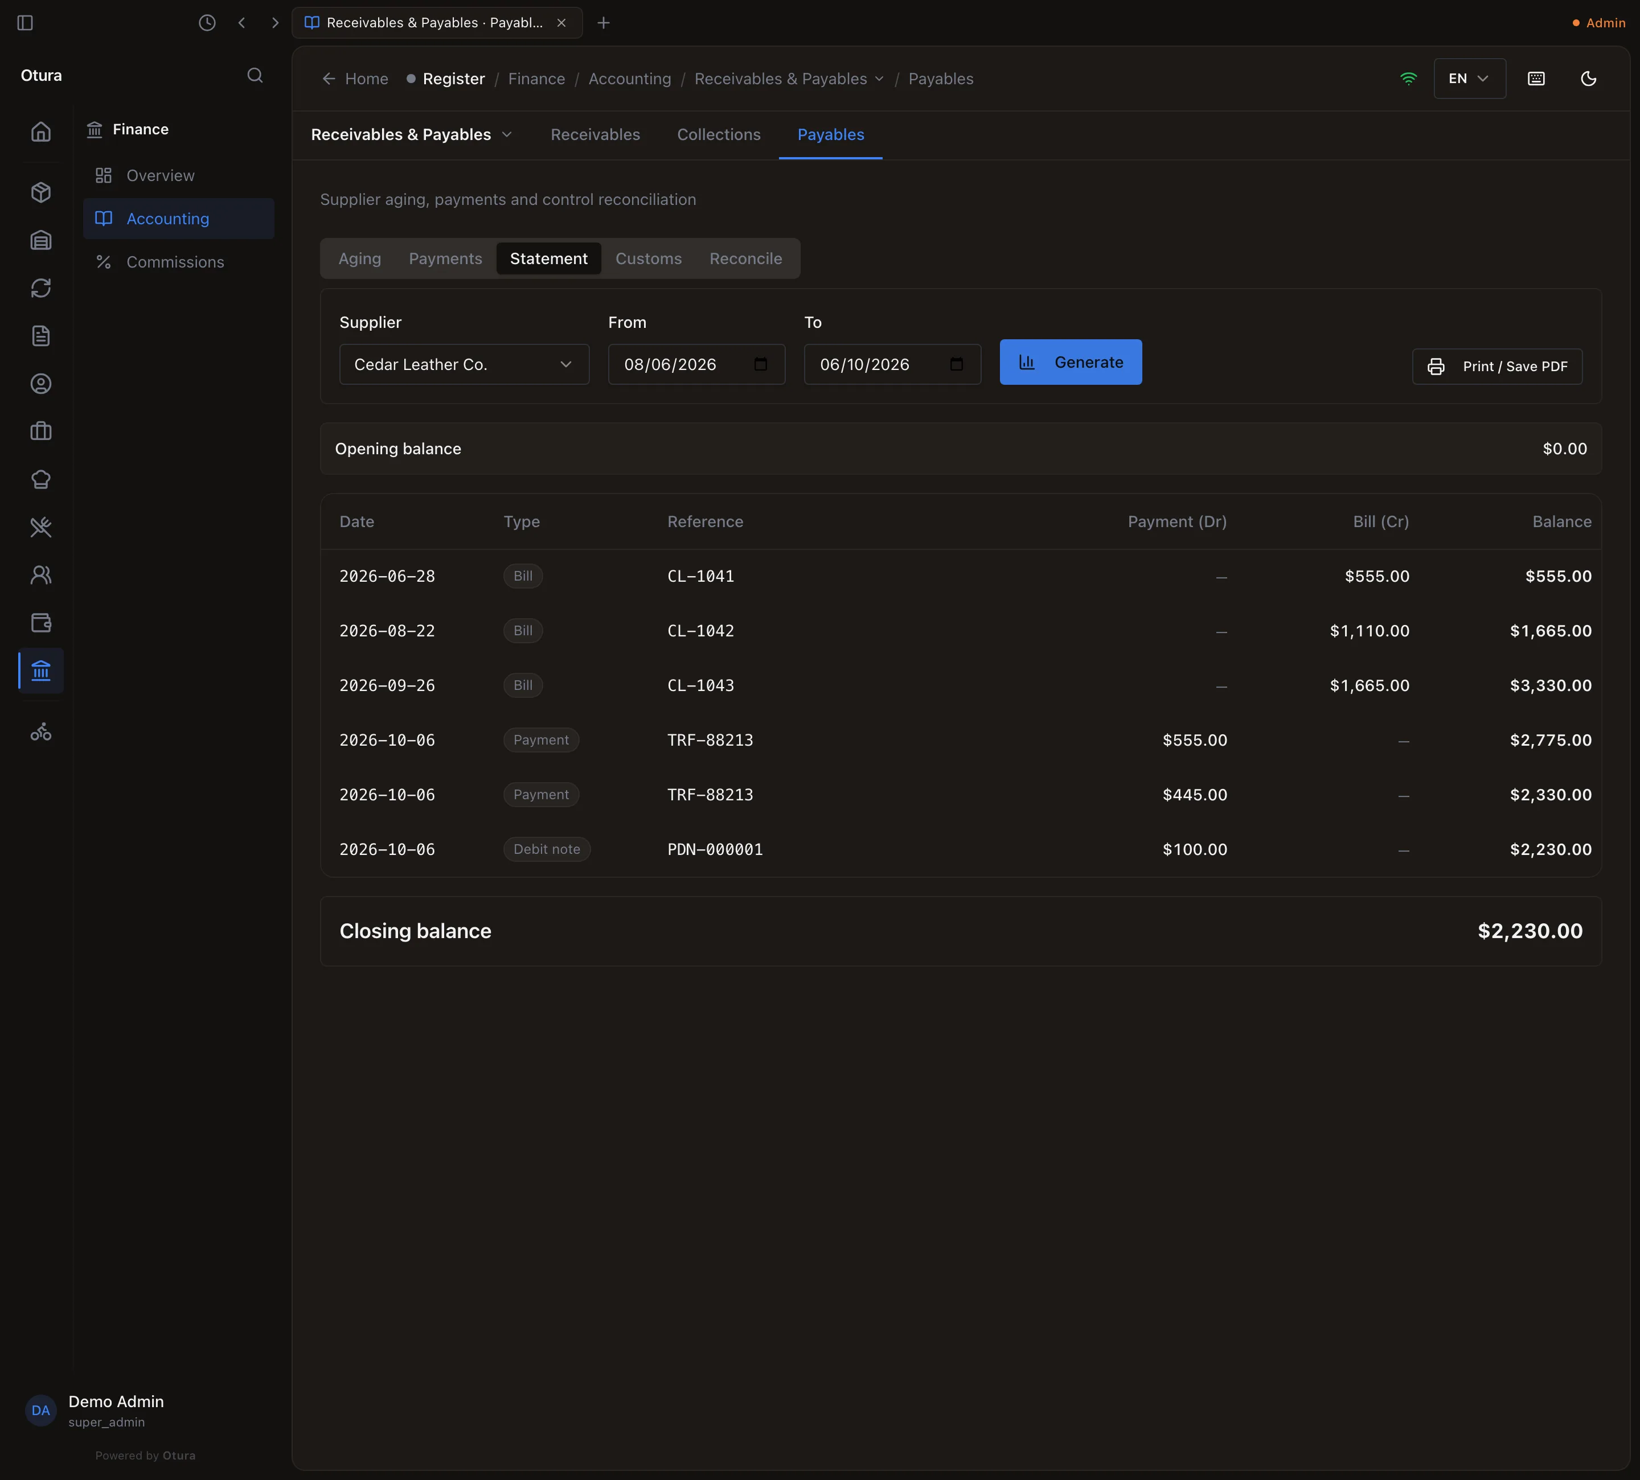Open the package box icon in rail
The image size is (1640, 1480).
[40, 193]
